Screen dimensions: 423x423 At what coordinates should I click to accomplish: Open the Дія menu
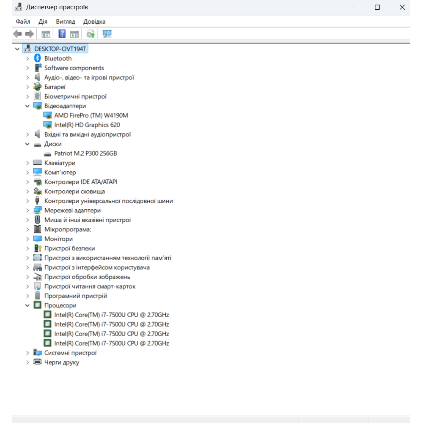(x=43, y=22)
